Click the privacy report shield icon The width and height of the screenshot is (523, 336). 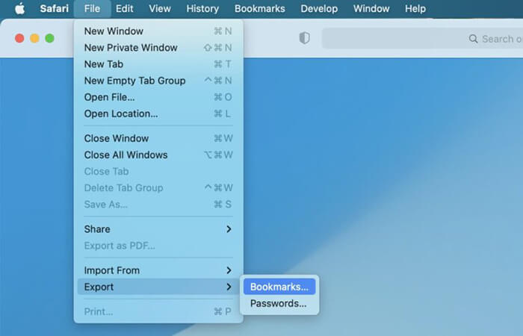click(x=304, y=38)
